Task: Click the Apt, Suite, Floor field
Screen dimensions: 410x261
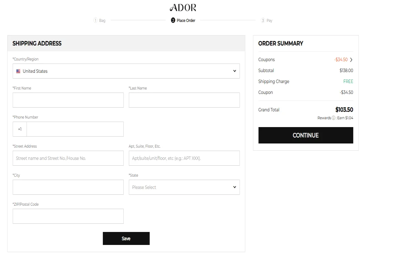Action: coord(184,158)
